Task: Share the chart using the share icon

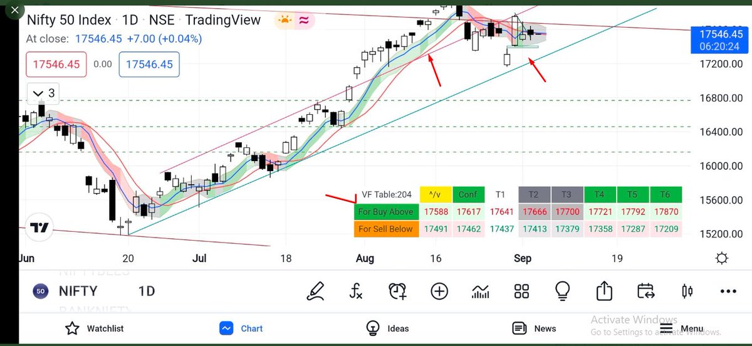Action: coord(604,290)
